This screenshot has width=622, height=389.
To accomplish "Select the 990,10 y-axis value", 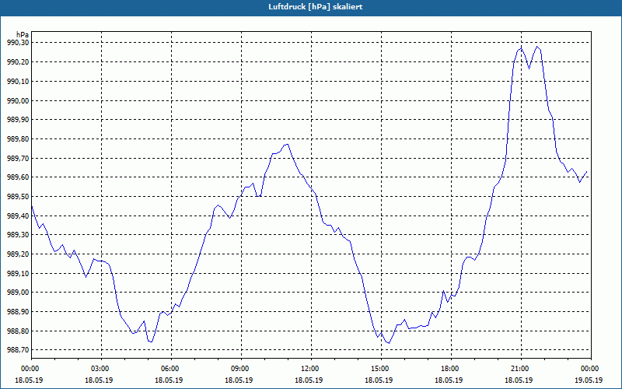I will click(x=18, y=82).
